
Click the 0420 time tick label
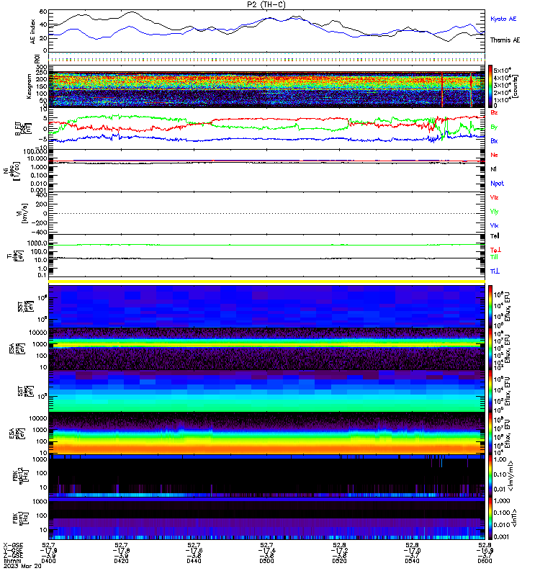click(121, 561)
